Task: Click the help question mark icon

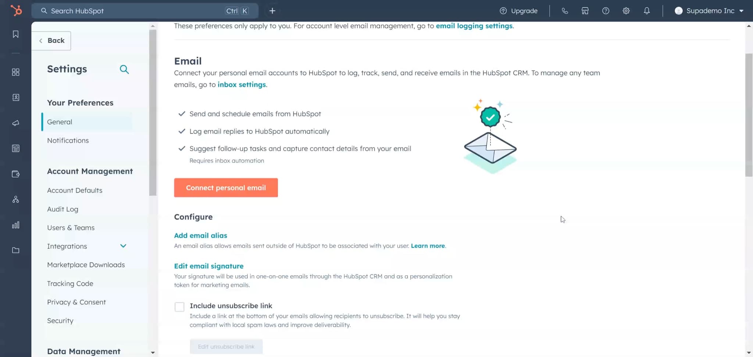Action: click(x=606, y=11)
